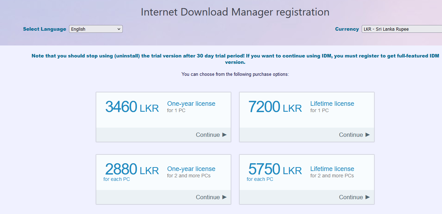Click the 'Internet Download Manager registration' heading

coord(235,12)
